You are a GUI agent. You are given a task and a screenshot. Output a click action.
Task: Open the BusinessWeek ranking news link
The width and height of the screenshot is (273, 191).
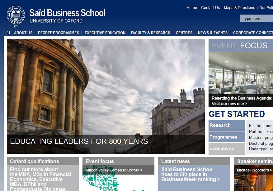click(x=191, y=174)
